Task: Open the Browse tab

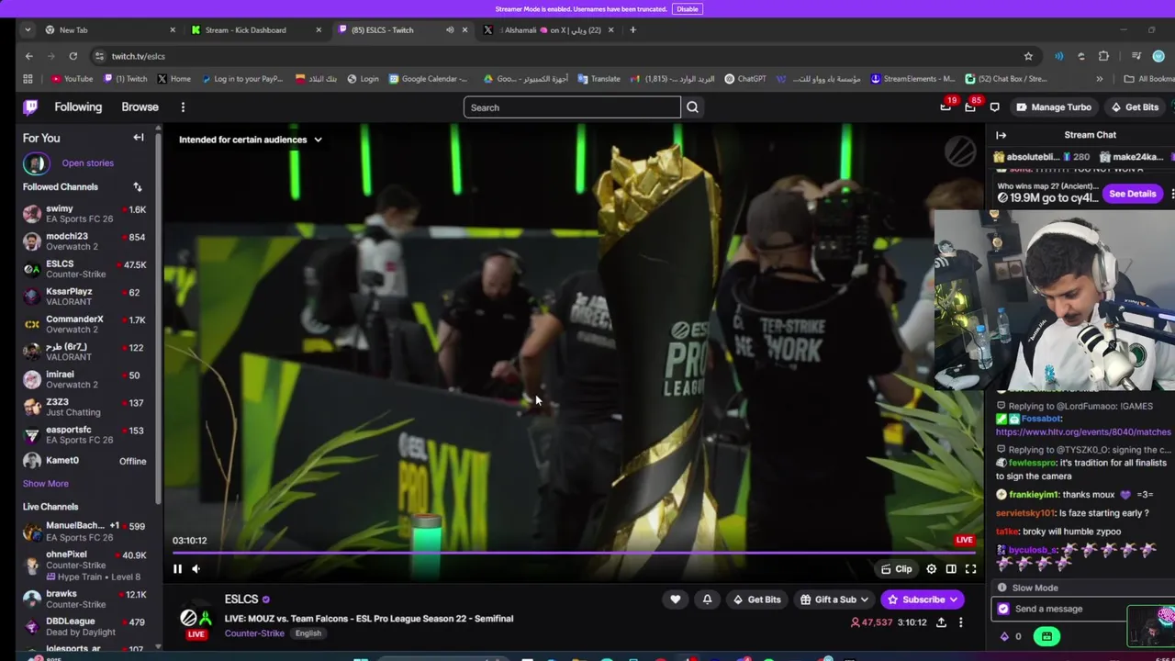Action: (x=140, y=107)
